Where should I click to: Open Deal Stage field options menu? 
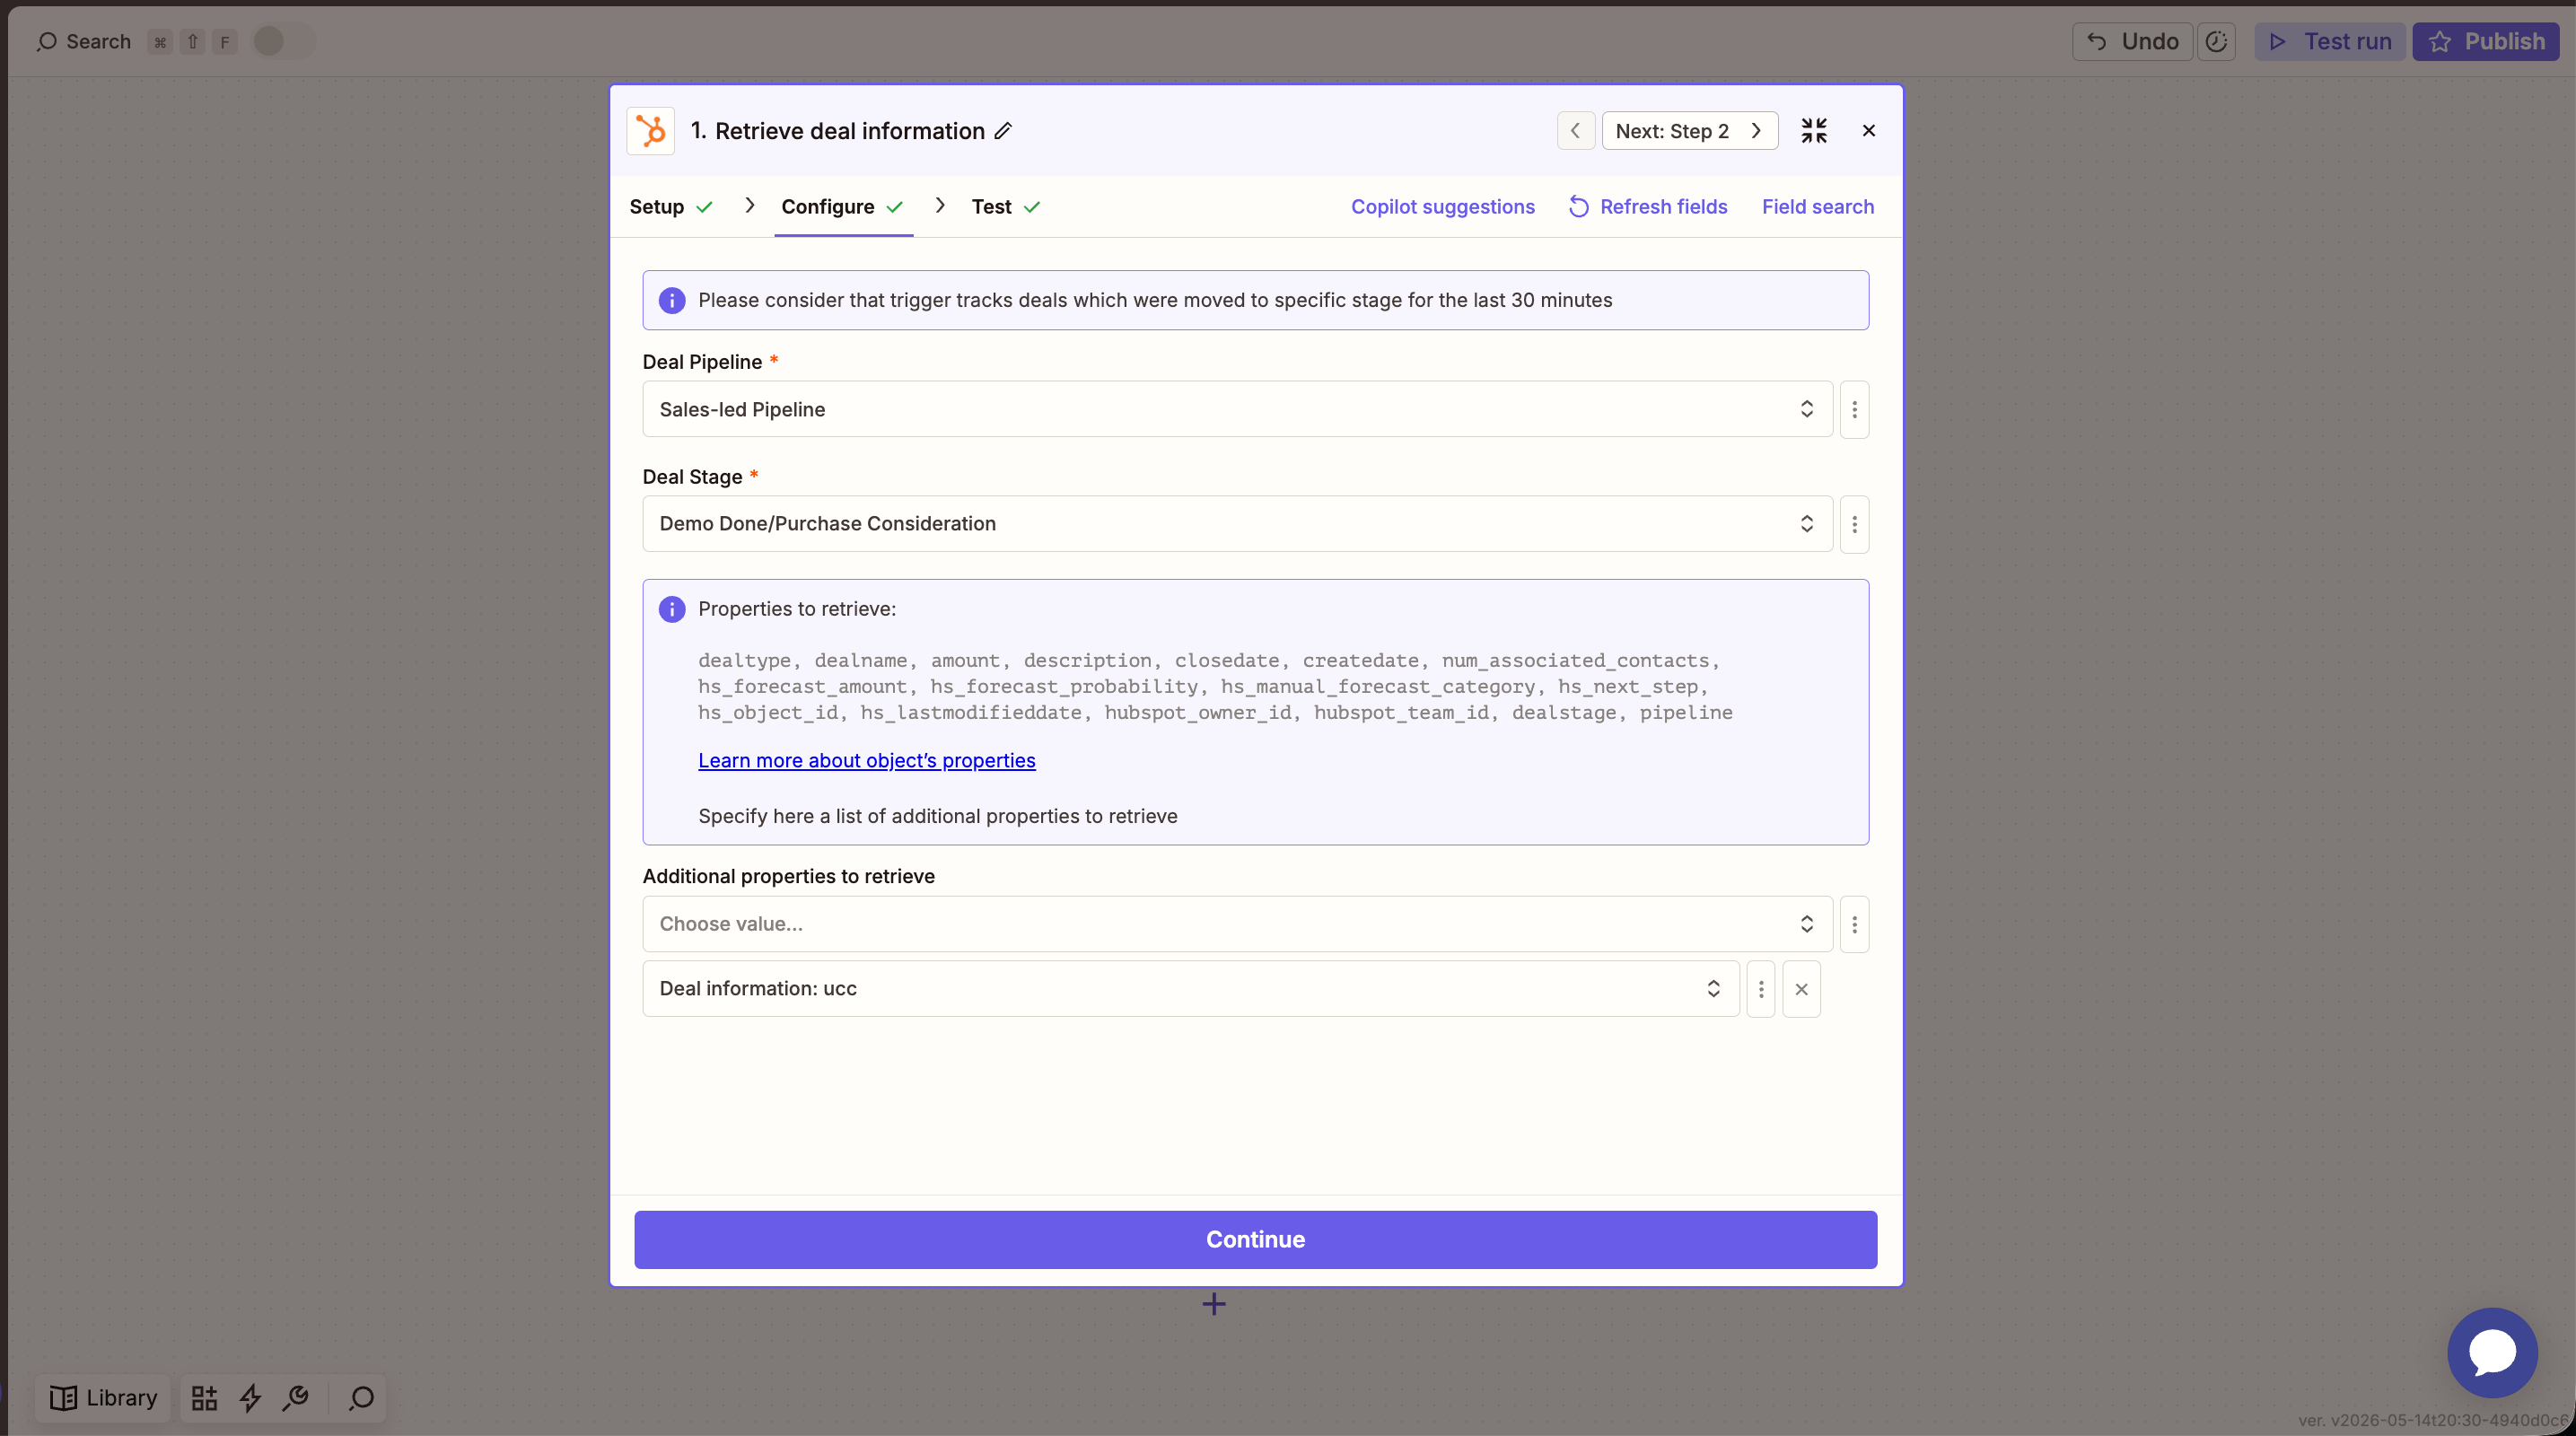(1854, 524)
